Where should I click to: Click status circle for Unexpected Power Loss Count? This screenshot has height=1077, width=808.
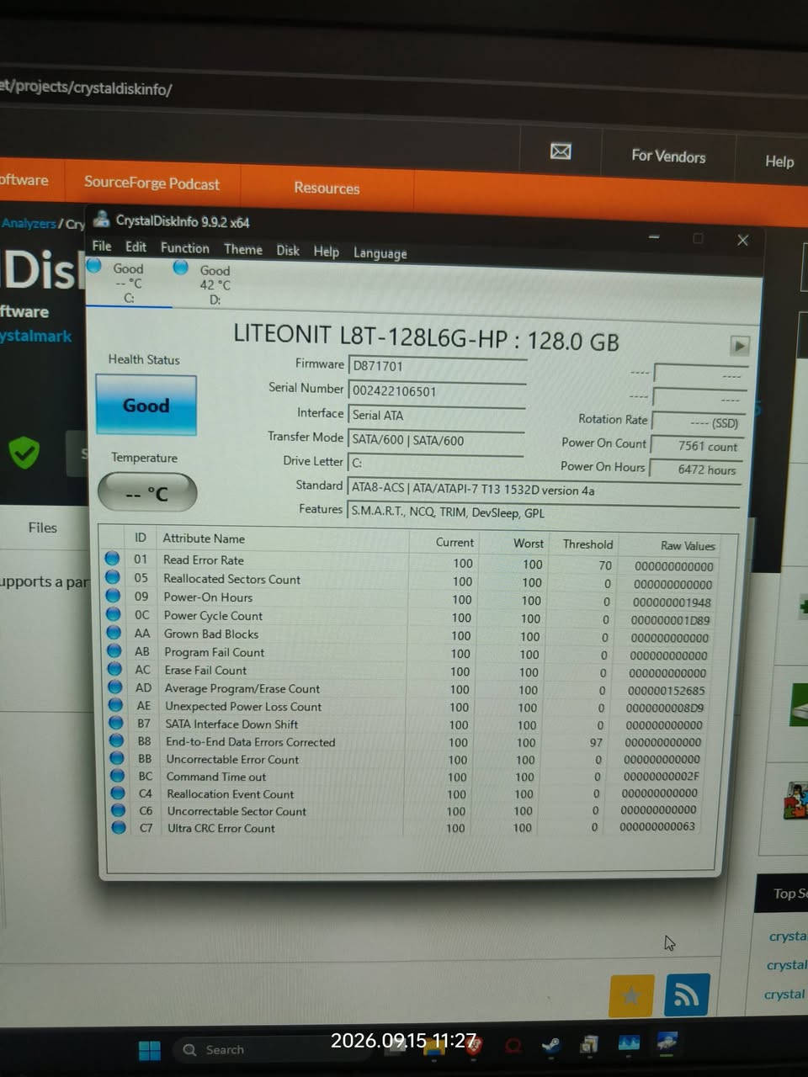pos(115,705)
